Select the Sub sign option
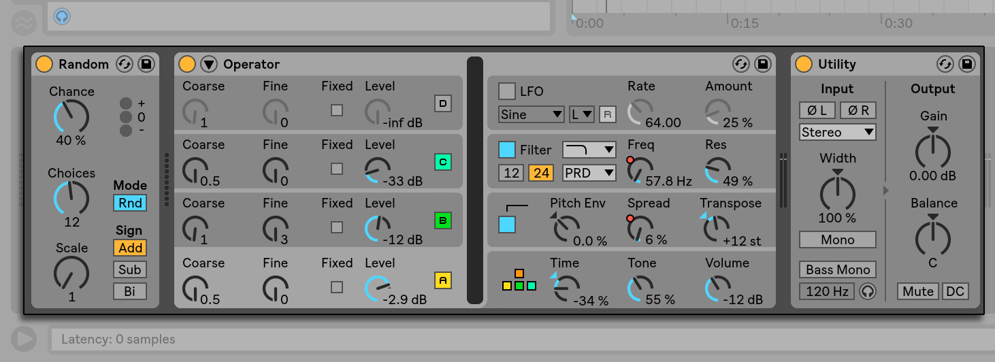This screenshot has height=362, width=995. click(130, 269)
